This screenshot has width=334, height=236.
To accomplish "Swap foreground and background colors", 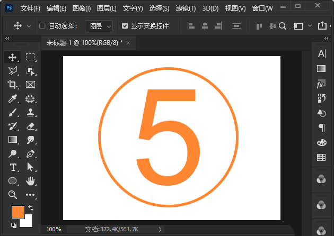I will tap(31, 208).
